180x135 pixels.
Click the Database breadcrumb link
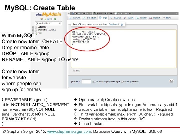coord(102,13)
